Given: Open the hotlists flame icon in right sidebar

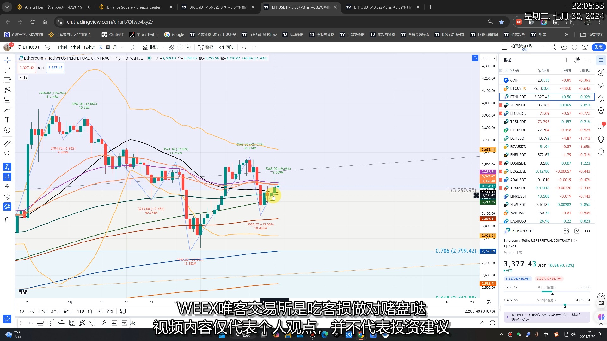Looking at the screenshot, I should [601, 99].
